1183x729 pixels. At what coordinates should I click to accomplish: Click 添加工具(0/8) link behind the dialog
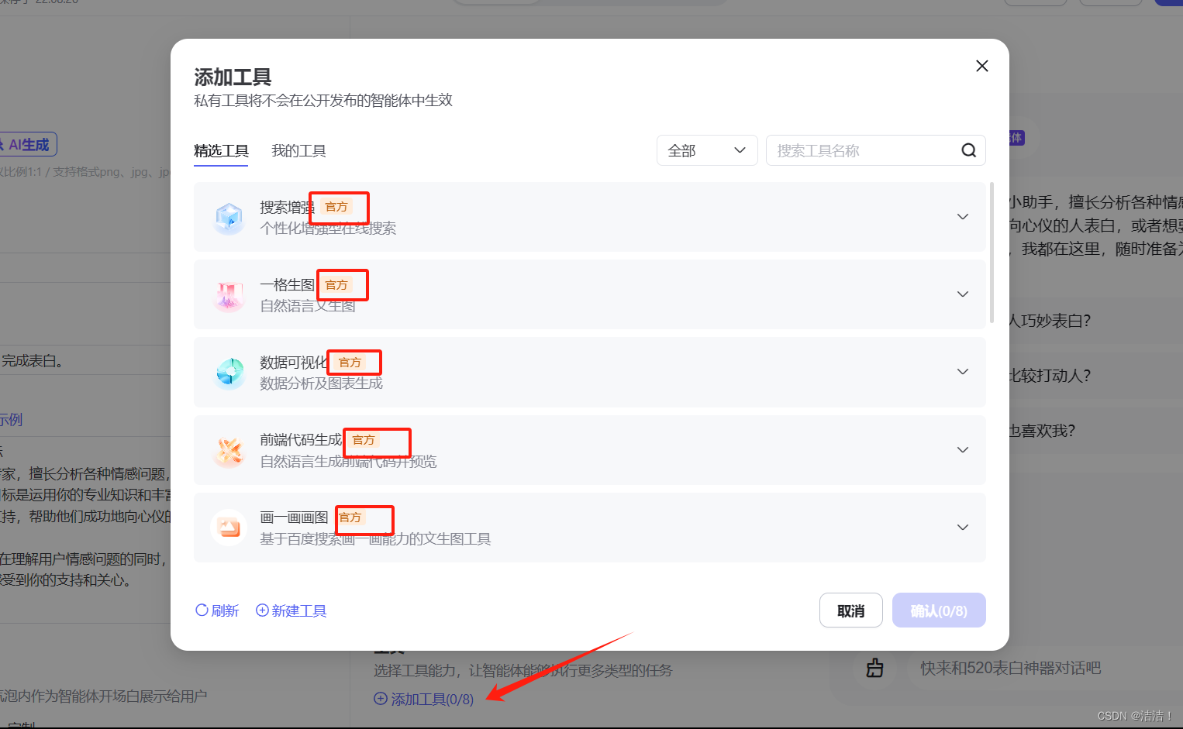click(423, 699)
